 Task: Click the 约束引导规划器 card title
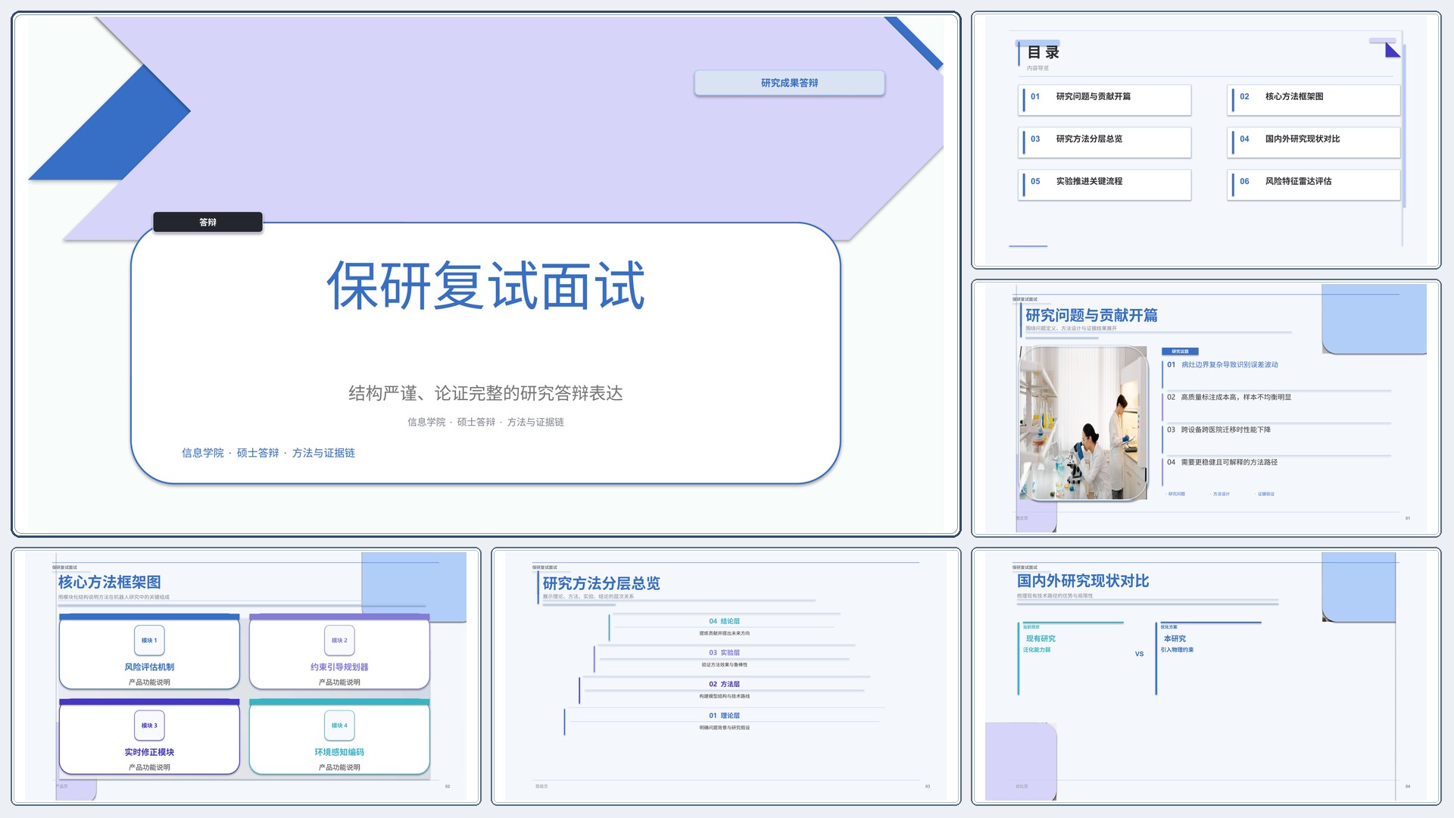coord(339,667)
